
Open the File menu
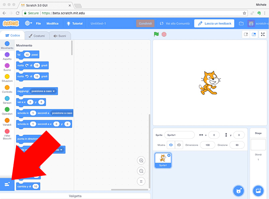38,24
